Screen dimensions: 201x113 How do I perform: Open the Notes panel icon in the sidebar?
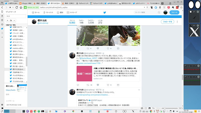click(x=2, y=20)
